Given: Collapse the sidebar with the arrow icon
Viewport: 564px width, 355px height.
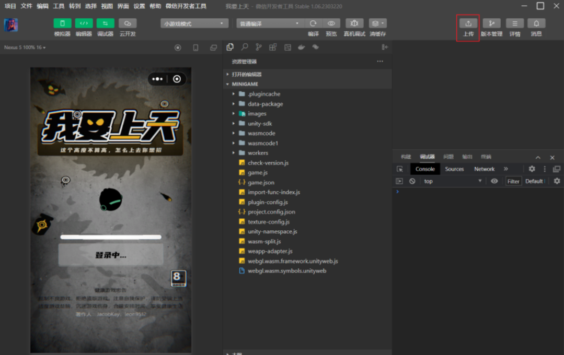Looking at the screenshot, I should (x=385, y=47).
